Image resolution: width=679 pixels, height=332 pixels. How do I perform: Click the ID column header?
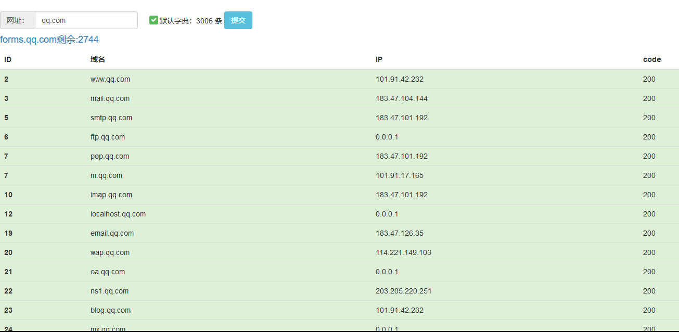click(8, 59)
